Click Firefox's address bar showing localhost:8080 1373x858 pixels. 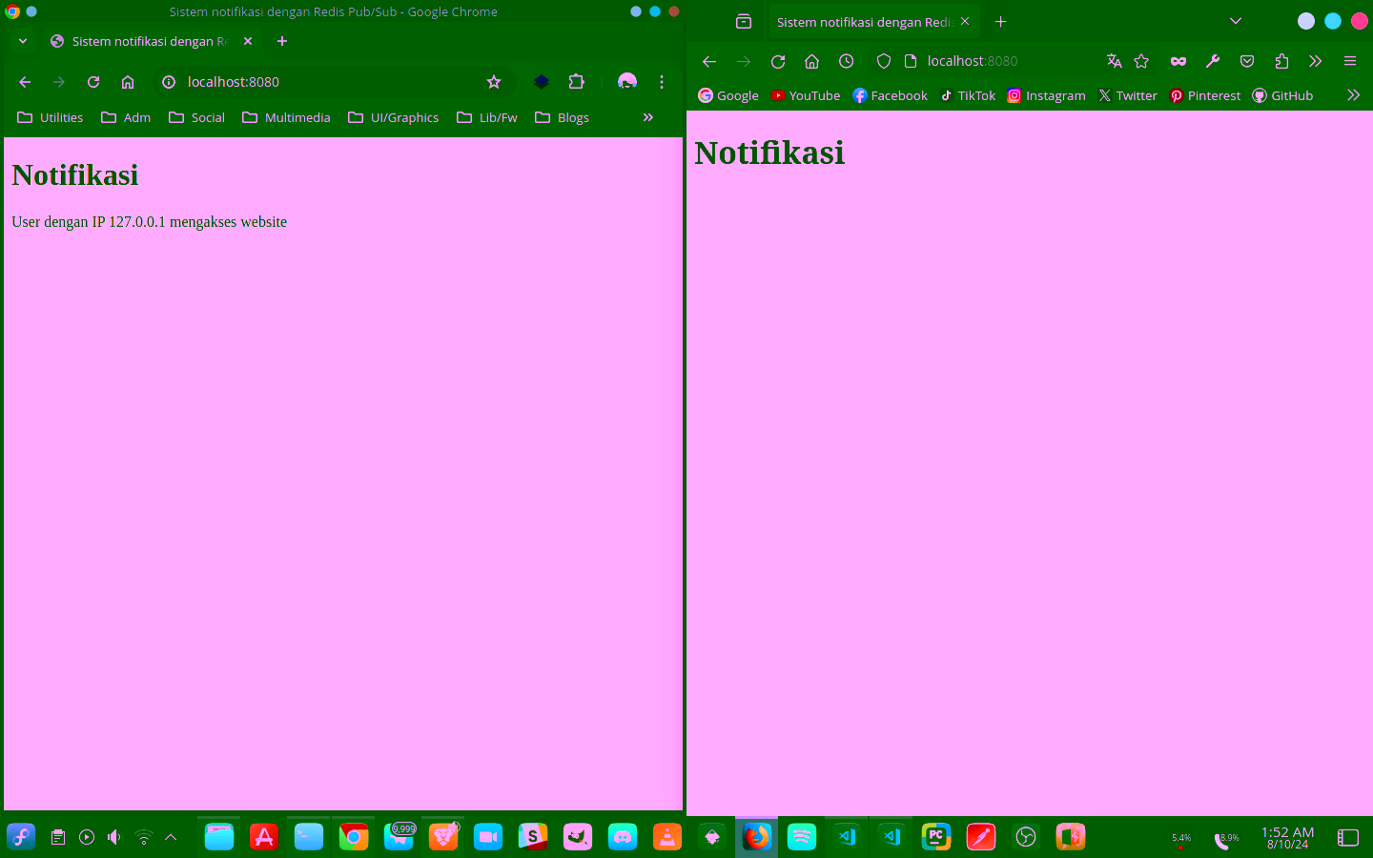973,60
